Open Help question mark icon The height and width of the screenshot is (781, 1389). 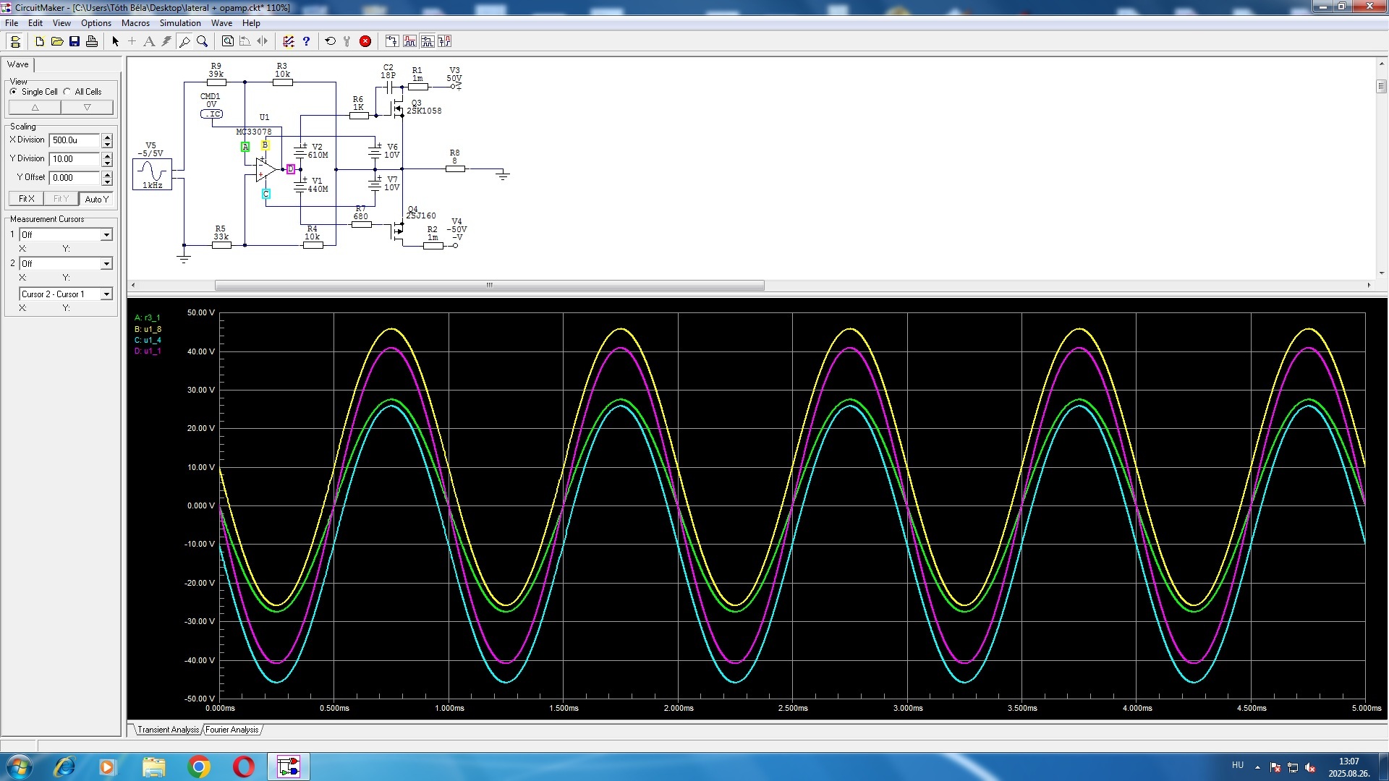[306, 41]
